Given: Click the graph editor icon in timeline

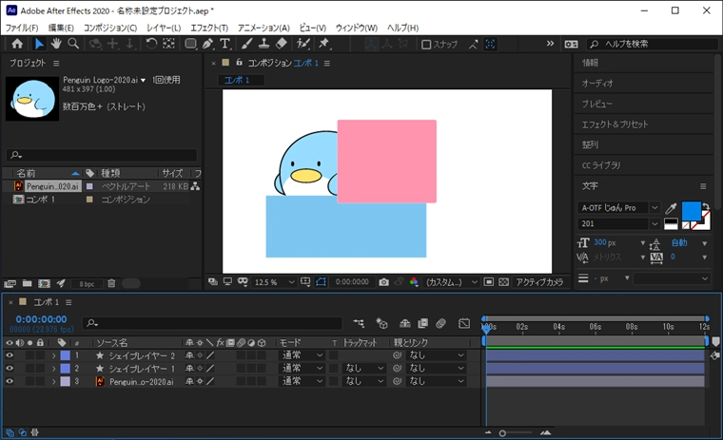Looking at the screenshot, I should click(464, 324).
